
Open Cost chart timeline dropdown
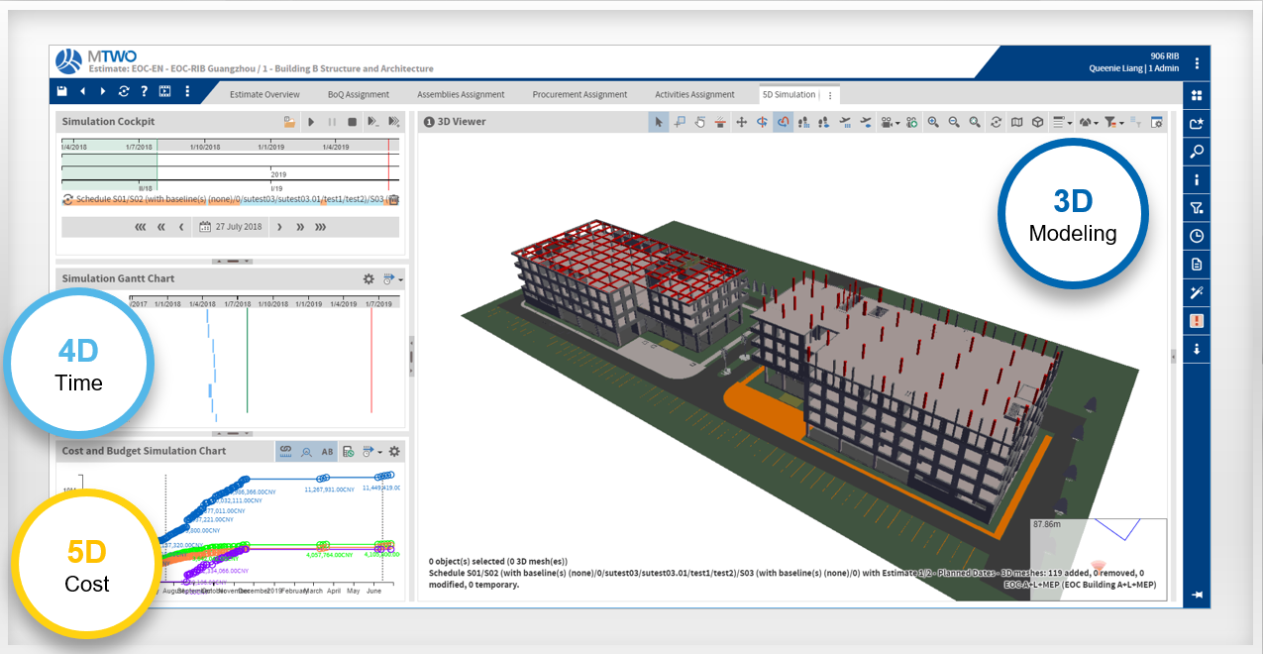372,452
